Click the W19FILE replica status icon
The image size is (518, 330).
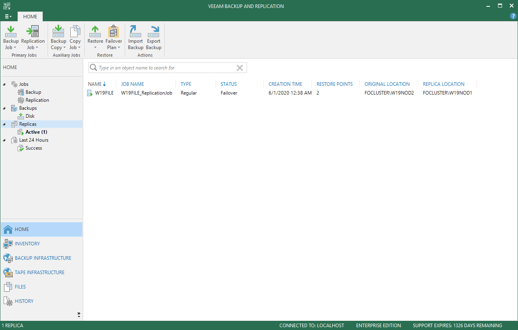click(90, 93)
